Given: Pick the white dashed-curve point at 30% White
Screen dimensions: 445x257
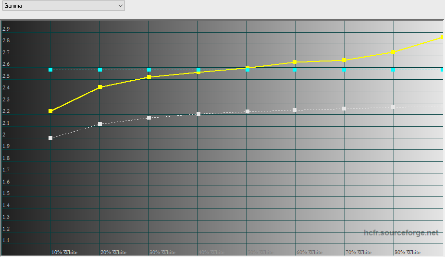Looking at the screenshot, I should [149, 118].
